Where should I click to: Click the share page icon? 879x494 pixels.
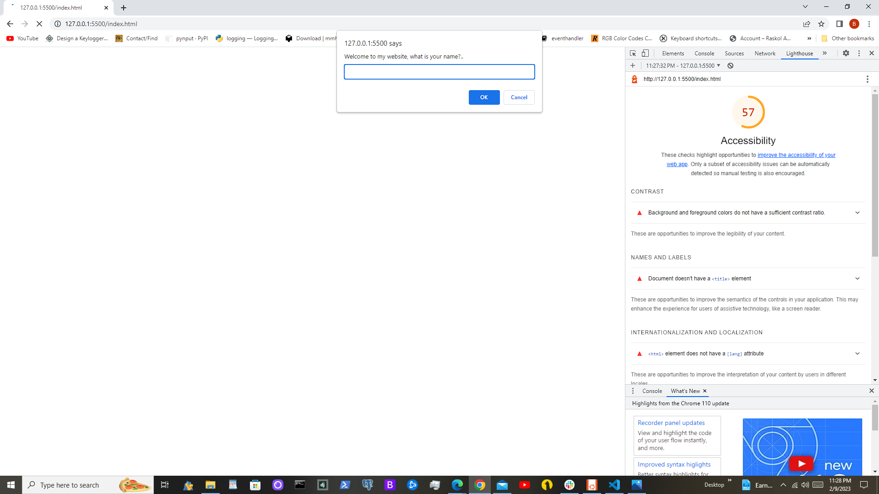tap(807, 24)
